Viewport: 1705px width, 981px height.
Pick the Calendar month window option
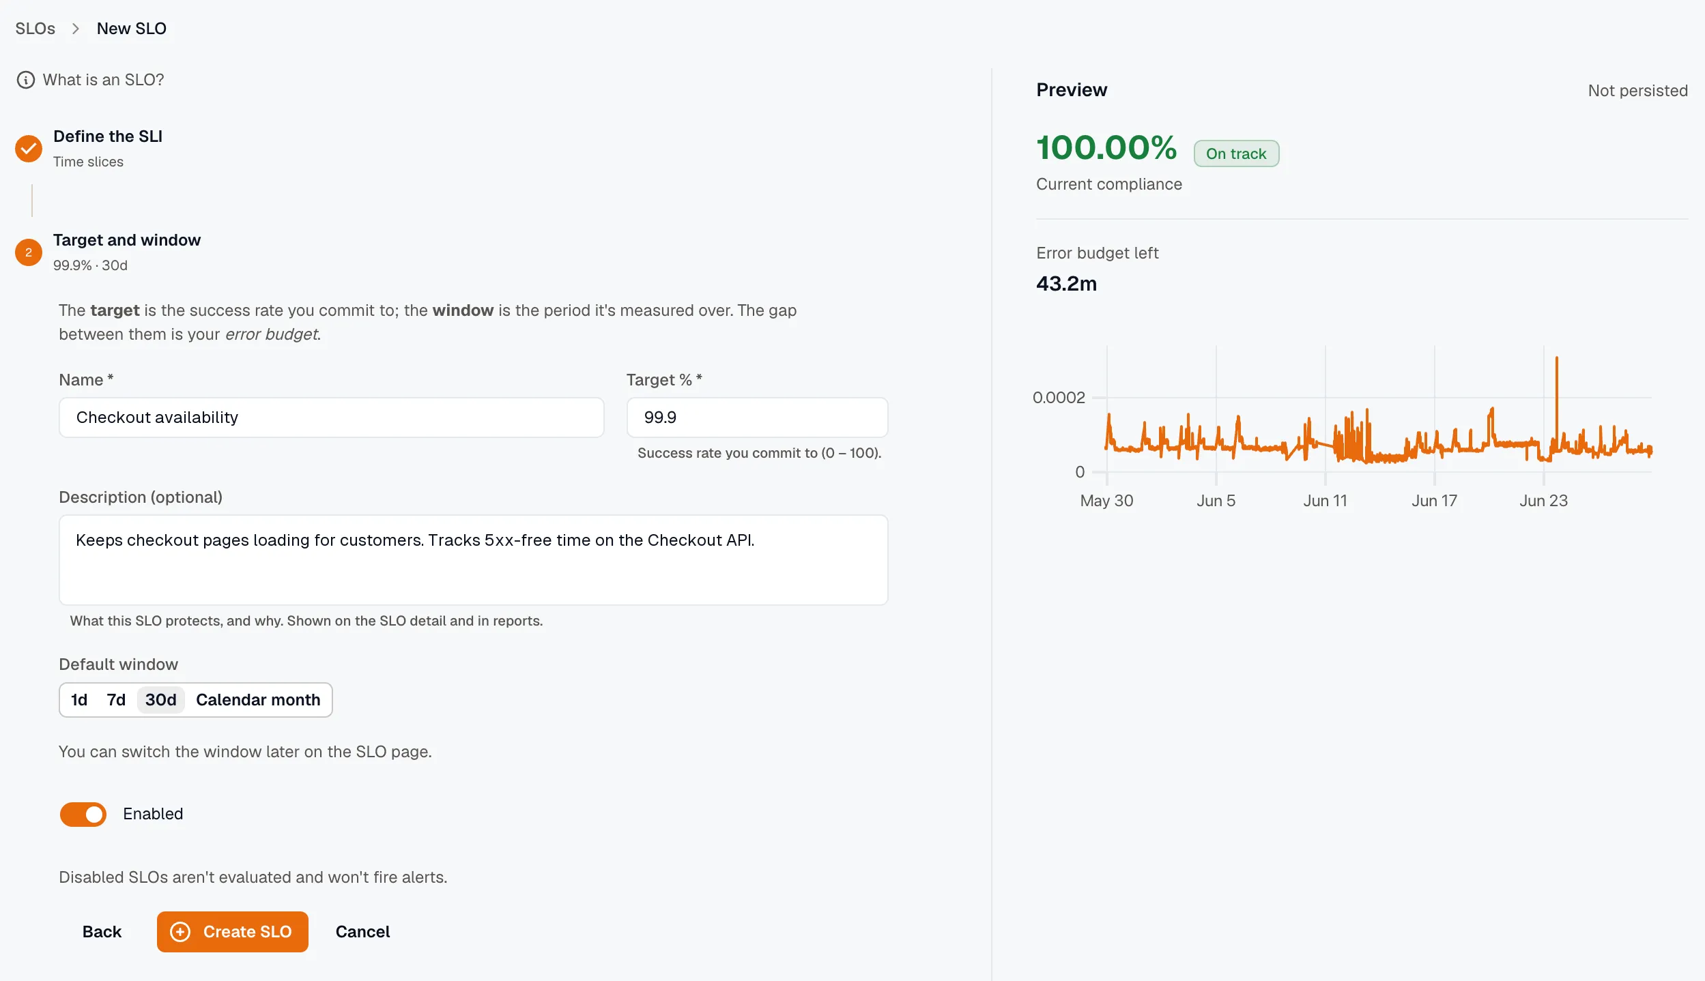coord(258,700)
